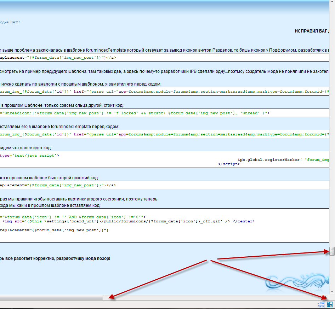Click the sentence starting "выше проблема заключалась в шаблоне"

(165, 50)
